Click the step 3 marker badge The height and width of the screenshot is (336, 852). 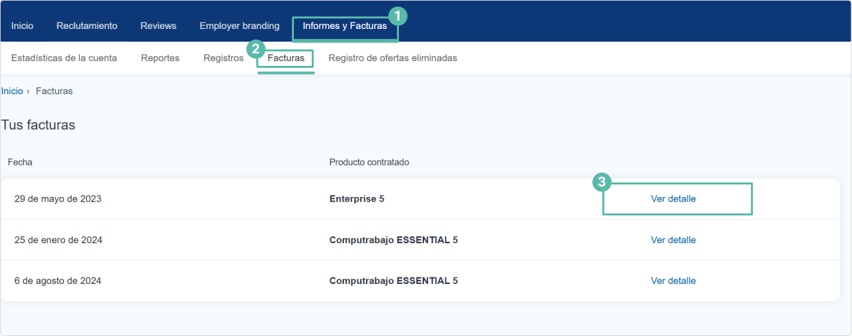tap(602, 182)
